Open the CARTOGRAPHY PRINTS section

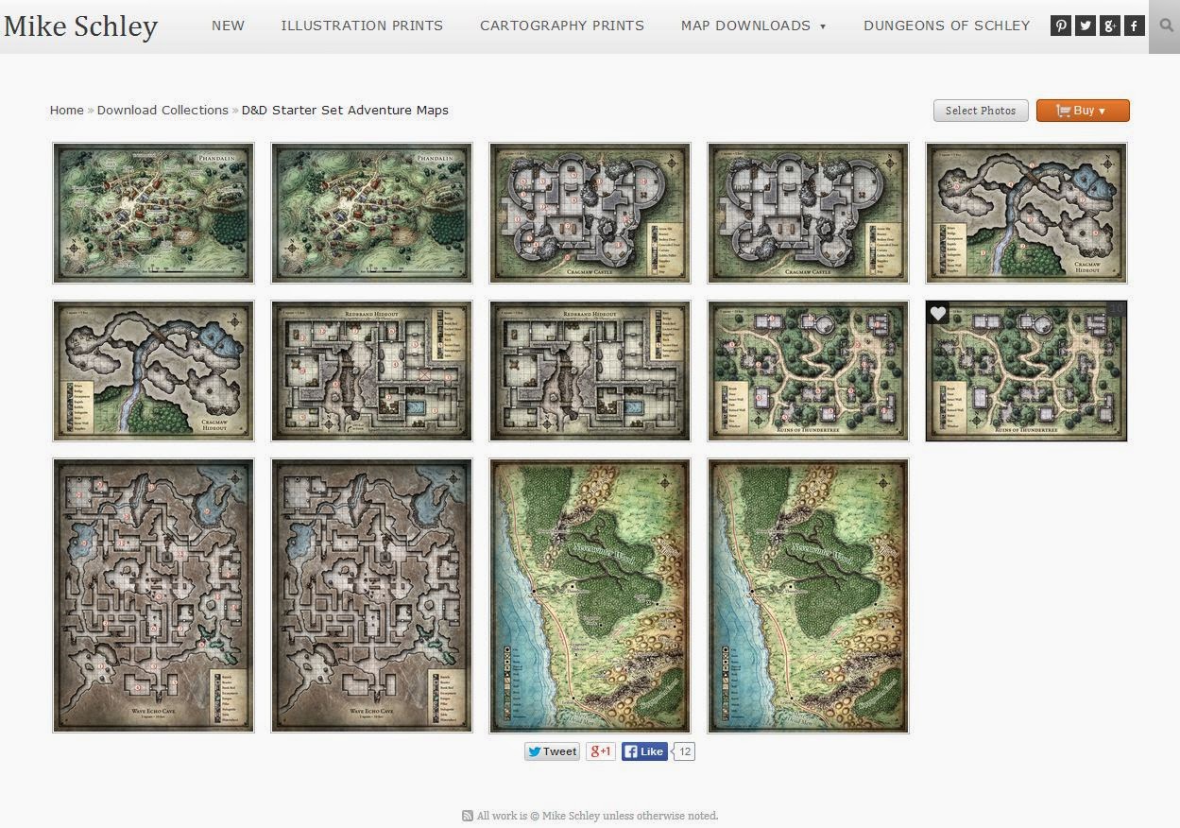562,26
